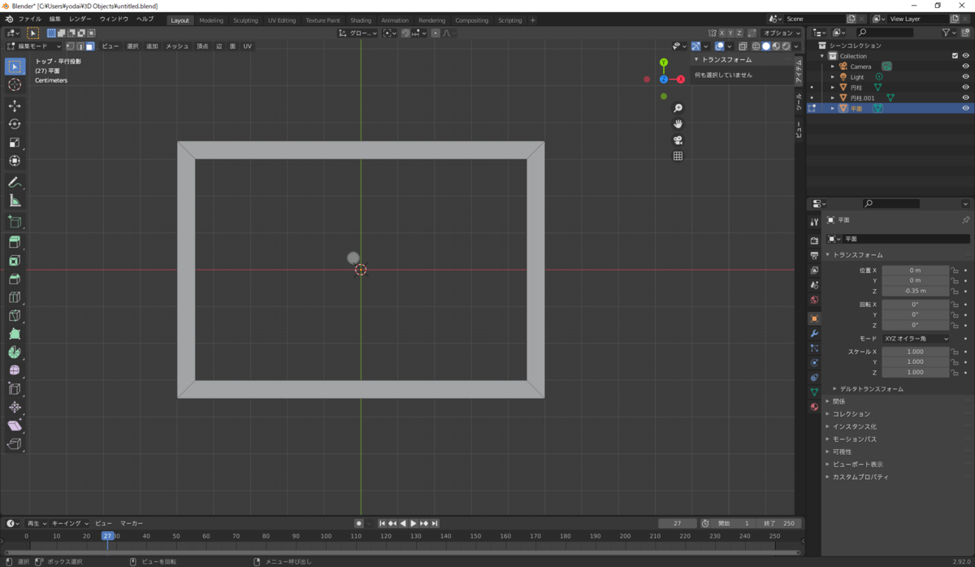
Task: Select the Loop Cut tool
Action: (x=15, y=297)
